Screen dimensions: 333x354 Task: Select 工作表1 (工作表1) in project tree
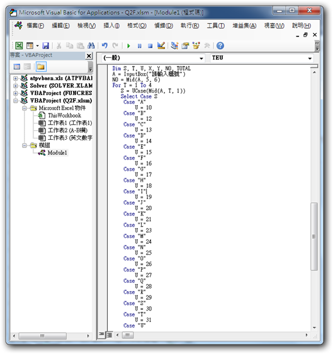tap(70, 123)
